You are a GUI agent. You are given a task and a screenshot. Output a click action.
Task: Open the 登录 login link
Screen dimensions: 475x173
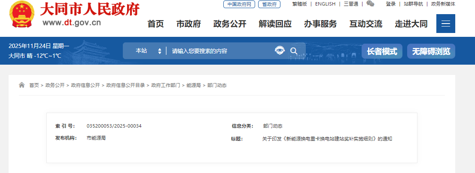[390, 4]
